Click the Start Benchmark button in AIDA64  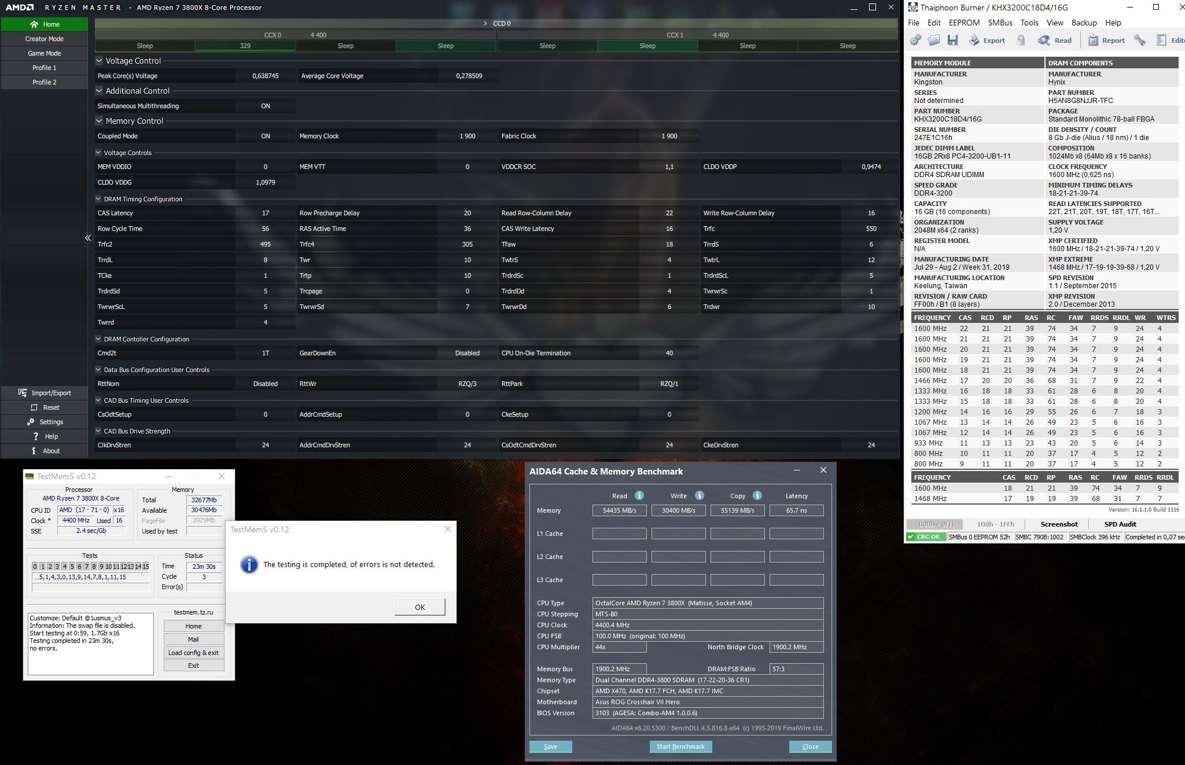tap(680, 746)
